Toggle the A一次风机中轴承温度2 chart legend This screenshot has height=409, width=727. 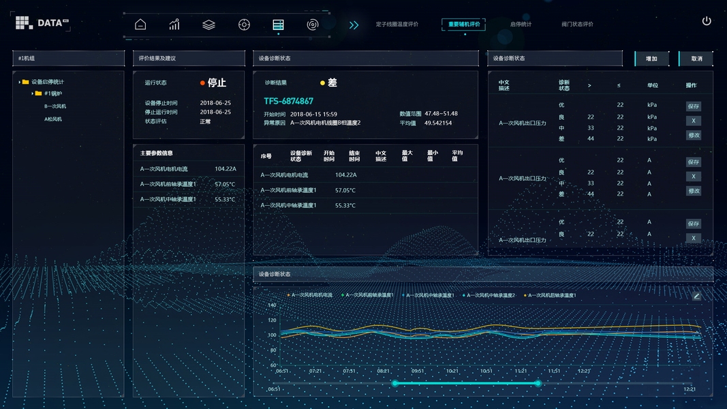[489, 295]
